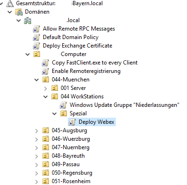187x185 pixels.
Task: Click the OU icon for 044 WorkStations
Action: (x=55, y=97)
